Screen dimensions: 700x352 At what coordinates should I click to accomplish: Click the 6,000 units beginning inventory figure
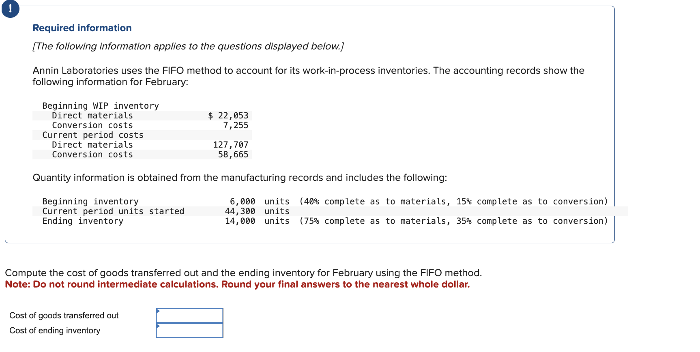pos(242,202)
